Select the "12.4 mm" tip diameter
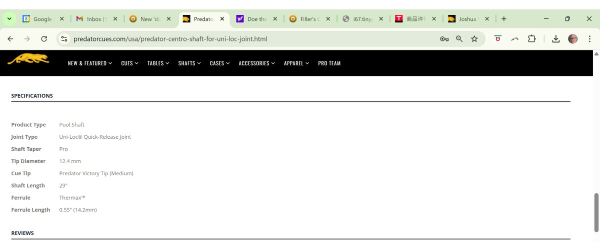The image size is (600, 242). [x=70, y=161]
